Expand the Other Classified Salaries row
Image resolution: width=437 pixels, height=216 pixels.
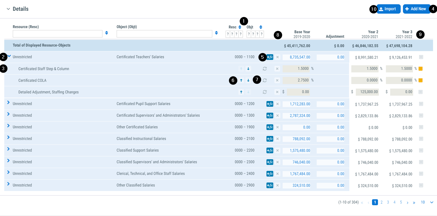coord(9,184)
